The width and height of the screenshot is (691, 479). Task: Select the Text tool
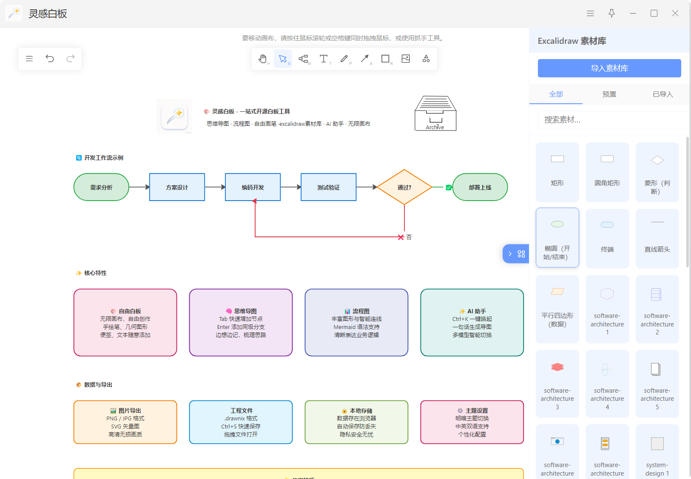tap(324, 59)
